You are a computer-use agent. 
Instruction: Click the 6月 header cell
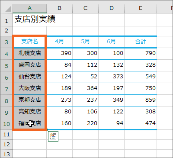112,42
